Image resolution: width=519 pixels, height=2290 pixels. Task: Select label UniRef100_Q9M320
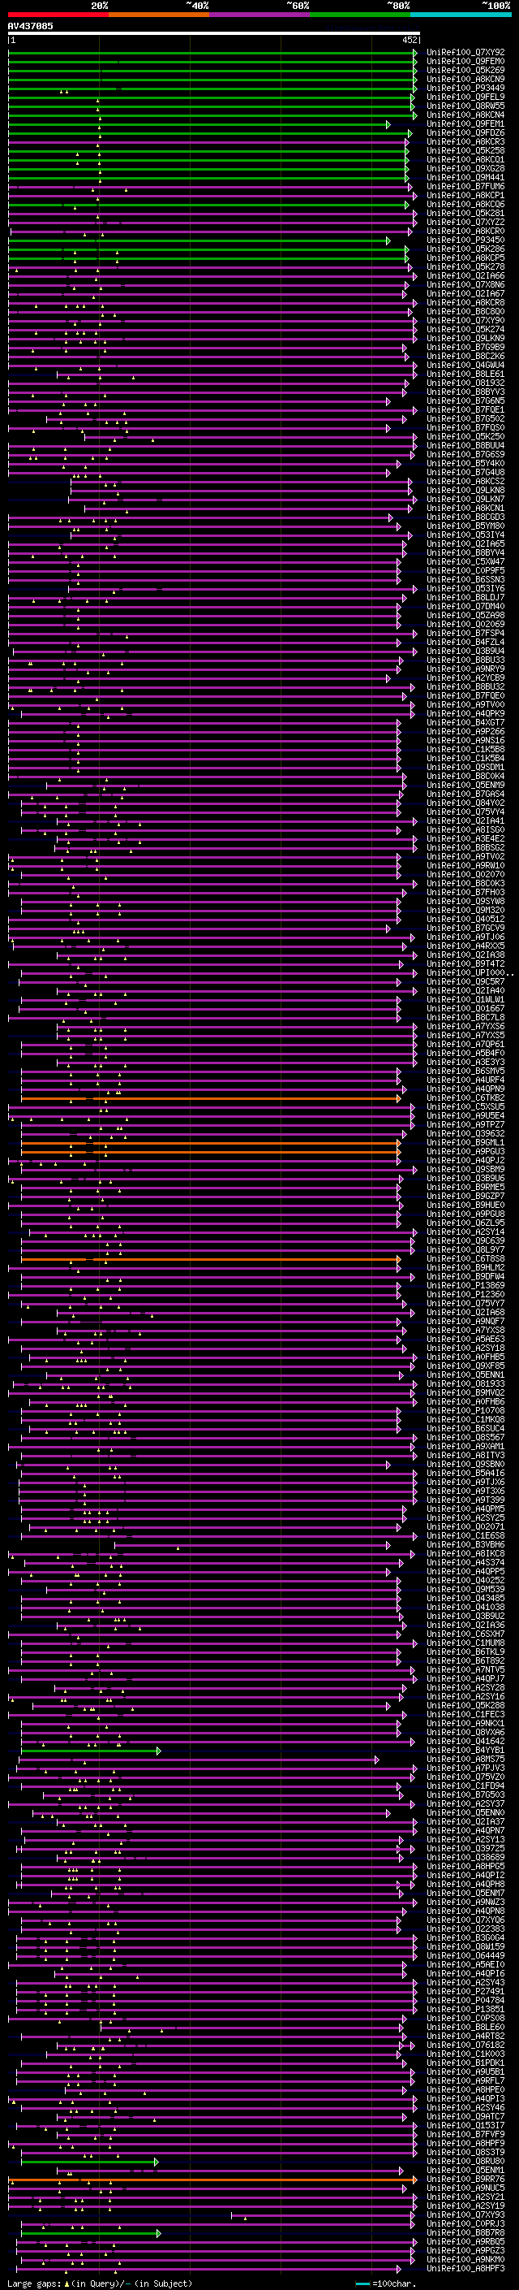465,911
